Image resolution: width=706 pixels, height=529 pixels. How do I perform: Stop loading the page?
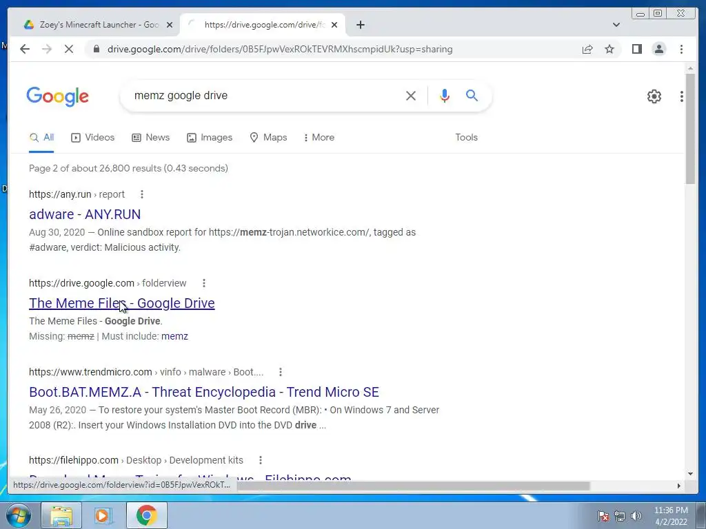pyautogui.click(x=69, y=49)
